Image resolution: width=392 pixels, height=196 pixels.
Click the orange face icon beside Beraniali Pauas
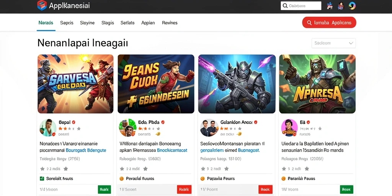pyautogui.click(x=284, y=178)
